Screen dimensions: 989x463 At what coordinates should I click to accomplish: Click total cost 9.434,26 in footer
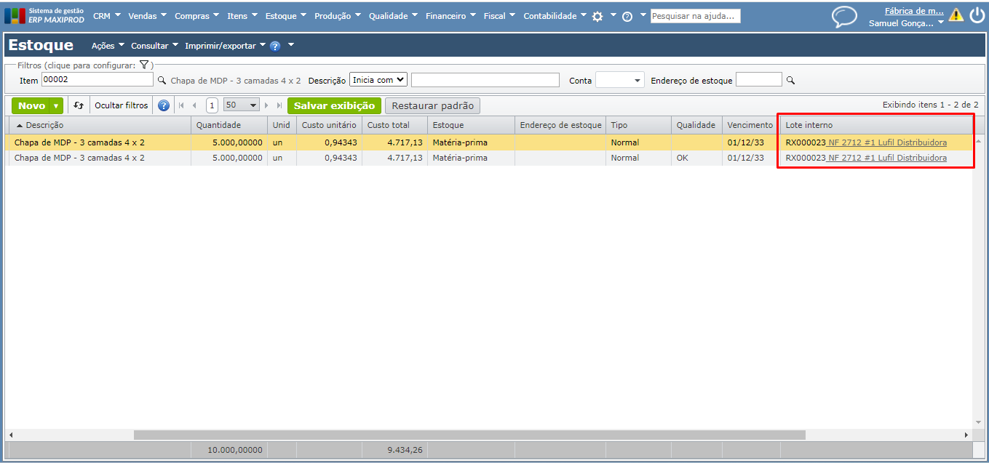[405, 450]
